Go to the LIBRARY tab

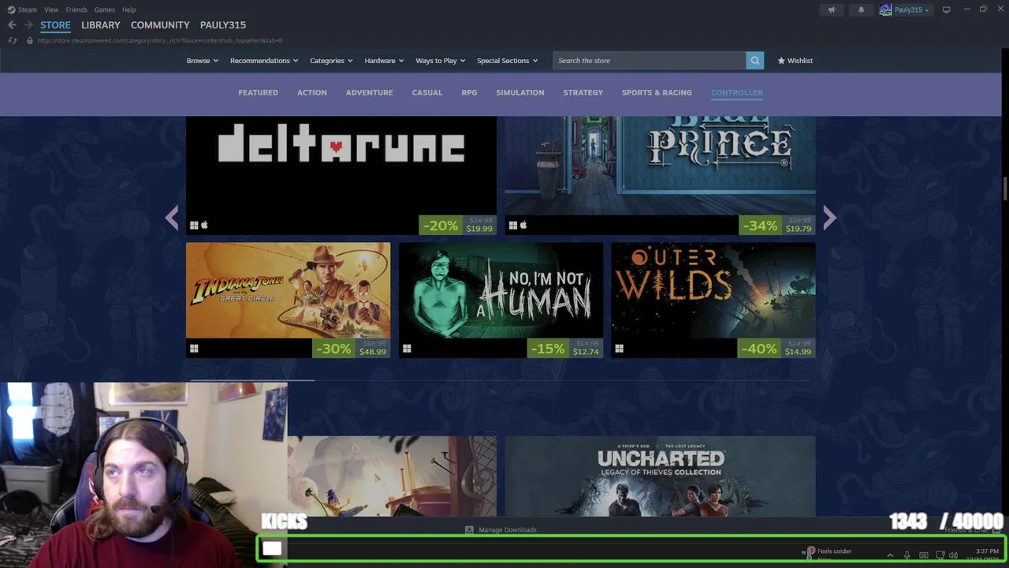tap(101, 25)
